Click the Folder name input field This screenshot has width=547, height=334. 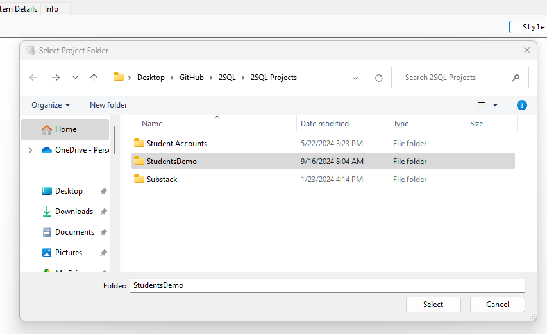(x=327, y=285)
